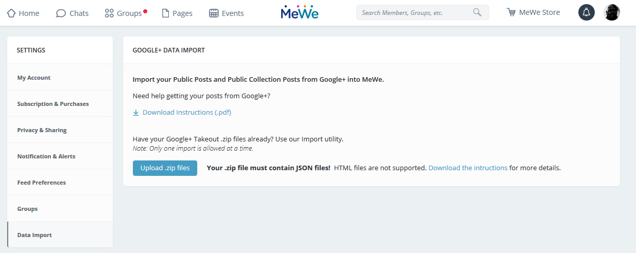636x253 pixels.
Task: Select Data Import in the sidebar
Action: pyautogui.click(x=60, y=235)
